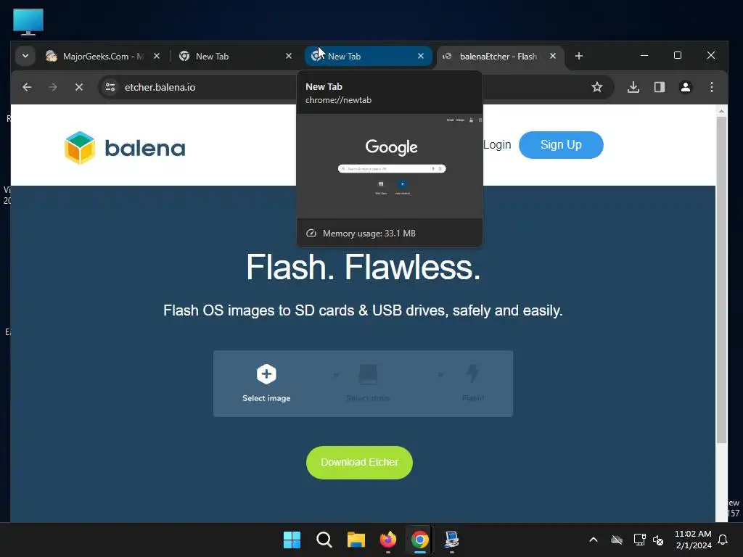Open the Windows Start menu
Screen dimensions: 743x557
click(x=292, y=540)
